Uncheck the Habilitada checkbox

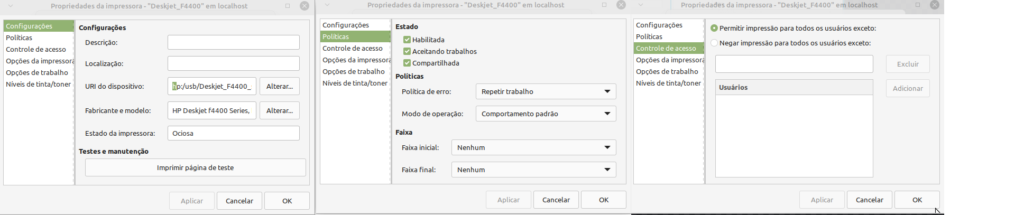[x=407, y=40]
